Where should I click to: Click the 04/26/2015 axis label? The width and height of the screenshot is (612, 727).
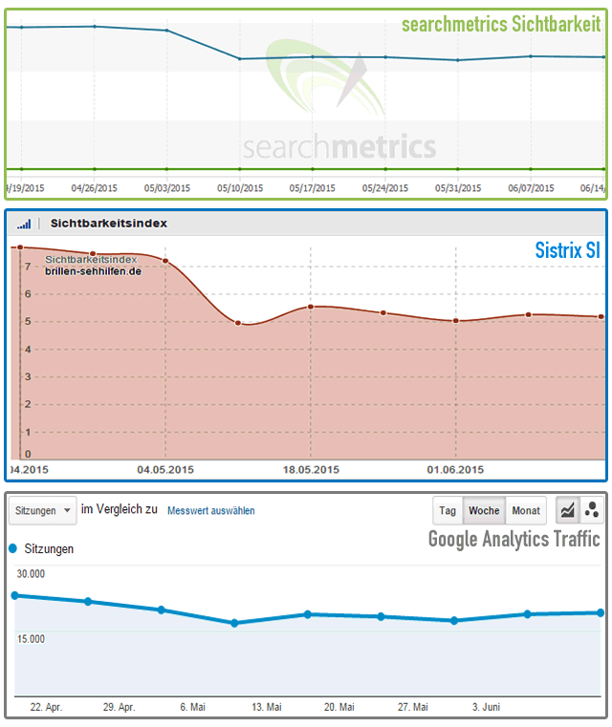(94, 188)
